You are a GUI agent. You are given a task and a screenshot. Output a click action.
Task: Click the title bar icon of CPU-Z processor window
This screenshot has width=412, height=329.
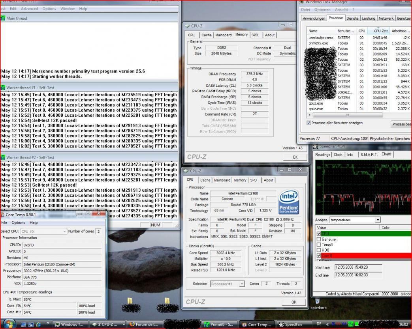click(186, 171)
